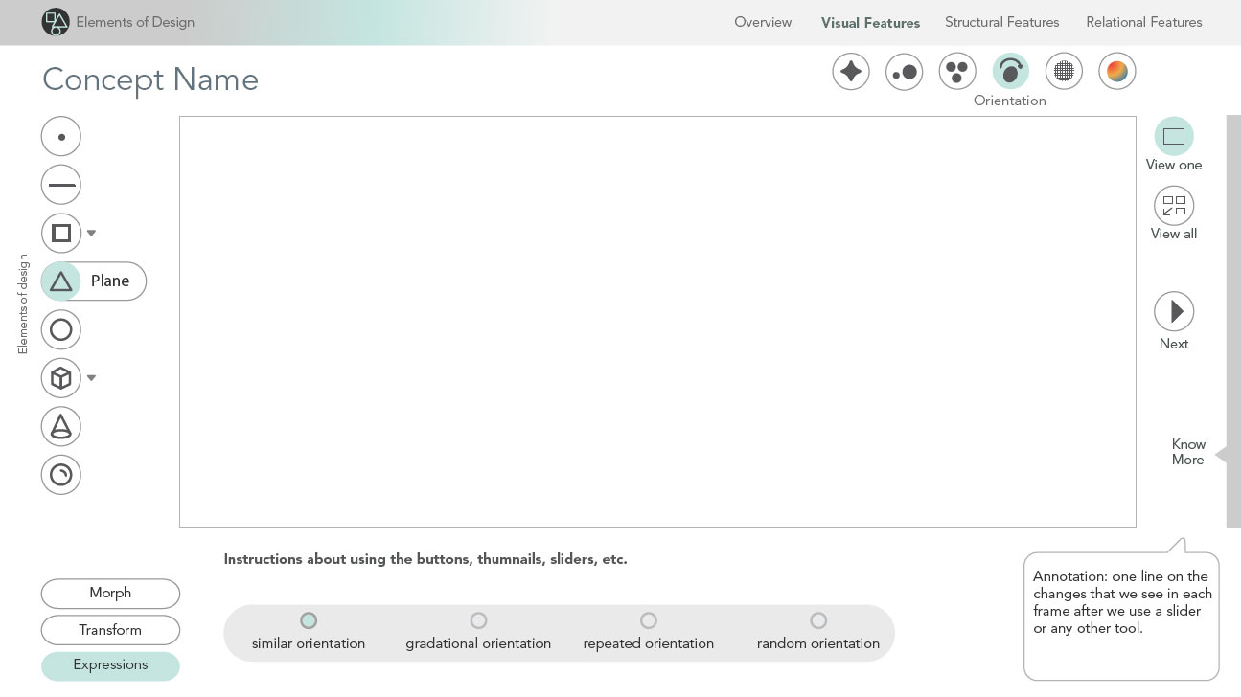Select the line element icon
This screenshot has height=697, width=1241.
point(61,185)
